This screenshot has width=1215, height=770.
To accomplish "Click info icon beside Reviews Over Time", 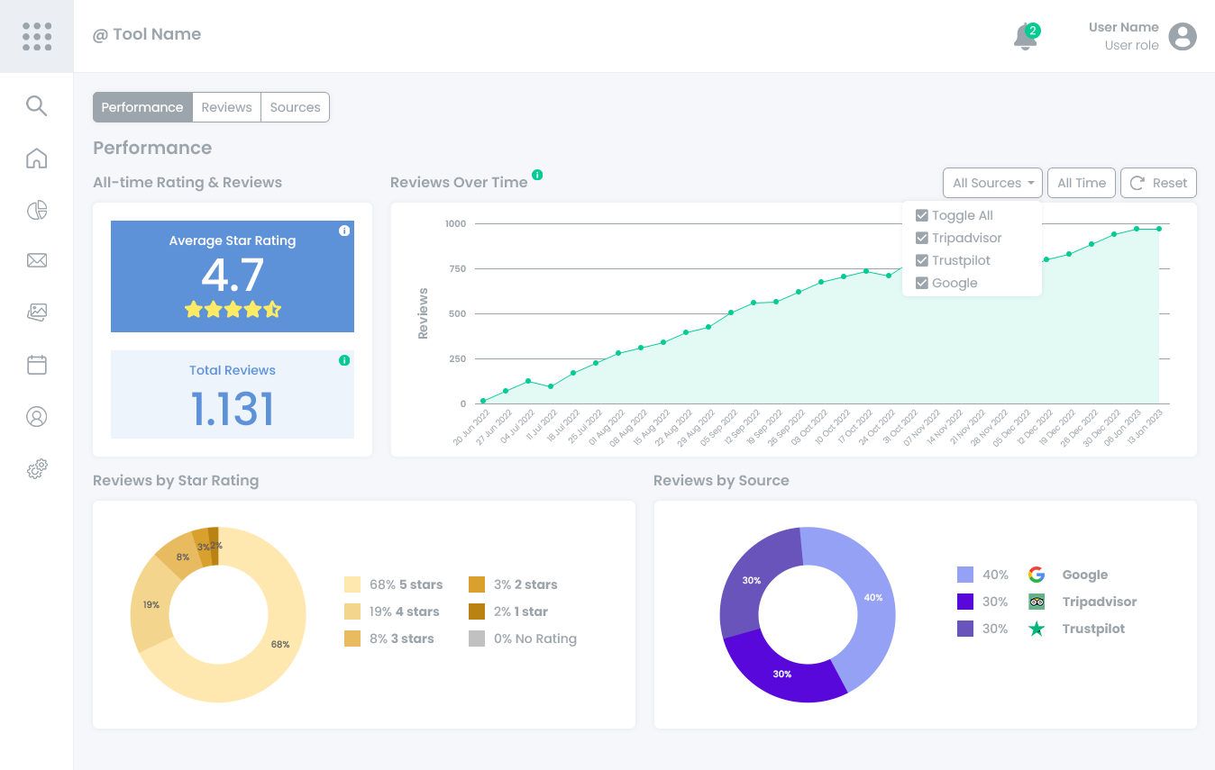I will 537,175.
